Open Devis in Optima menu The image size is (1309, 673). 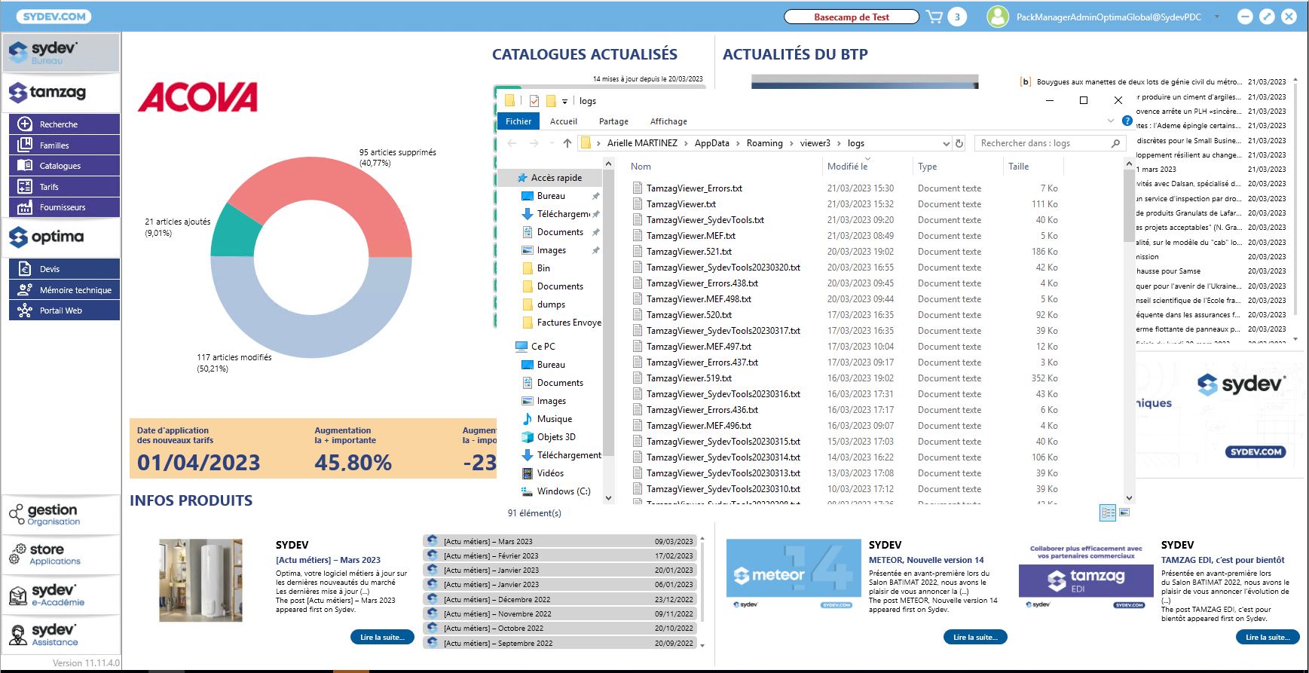click(65, 269)
